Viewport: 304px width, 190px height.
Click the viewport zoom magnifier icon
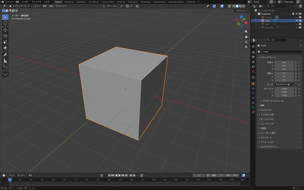click(x=246, y=31)
